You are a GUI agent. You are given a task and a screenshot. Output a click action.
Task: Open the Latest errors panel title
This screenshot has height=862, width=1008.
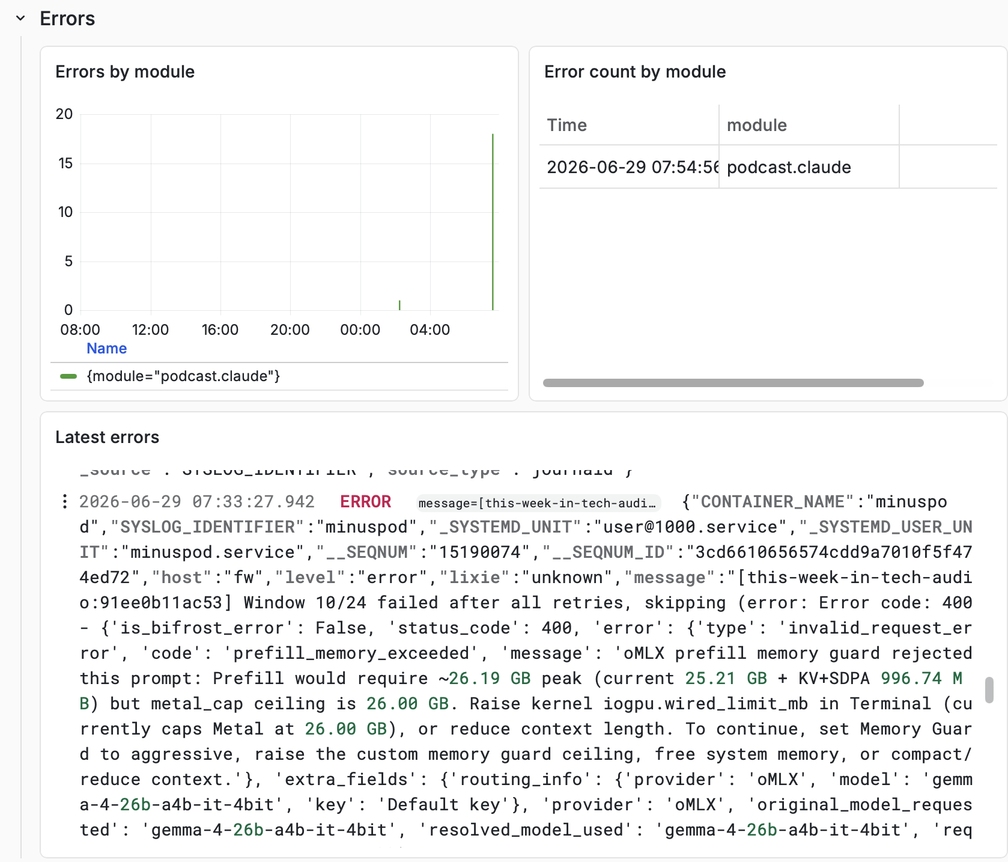click(107, 437)
